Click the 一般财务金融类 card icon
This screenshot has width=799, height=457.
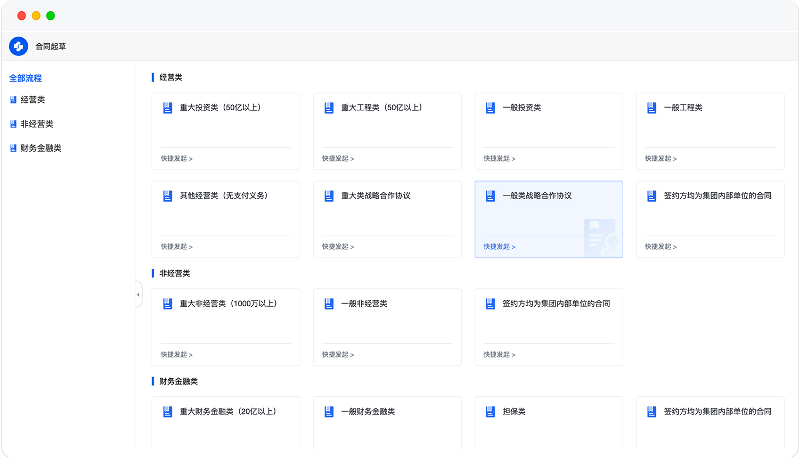[x=329, y=412]
